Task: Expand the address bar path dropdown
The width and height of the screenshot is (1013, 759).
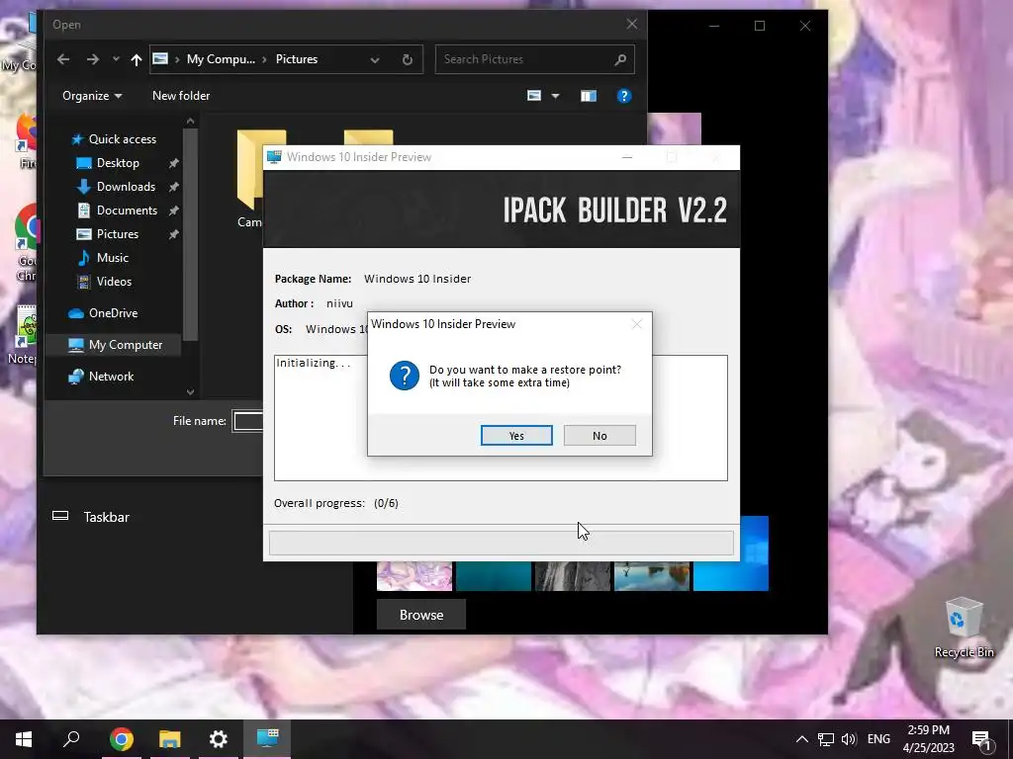Action: [x=375, y=60]
